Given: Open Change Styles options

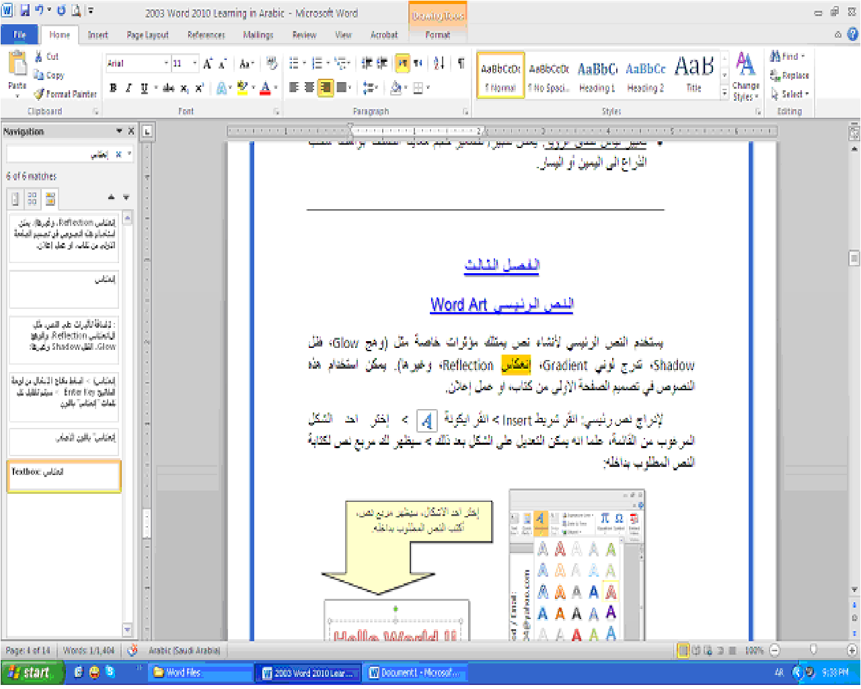Looking at the screenshot, I should 745,77.
